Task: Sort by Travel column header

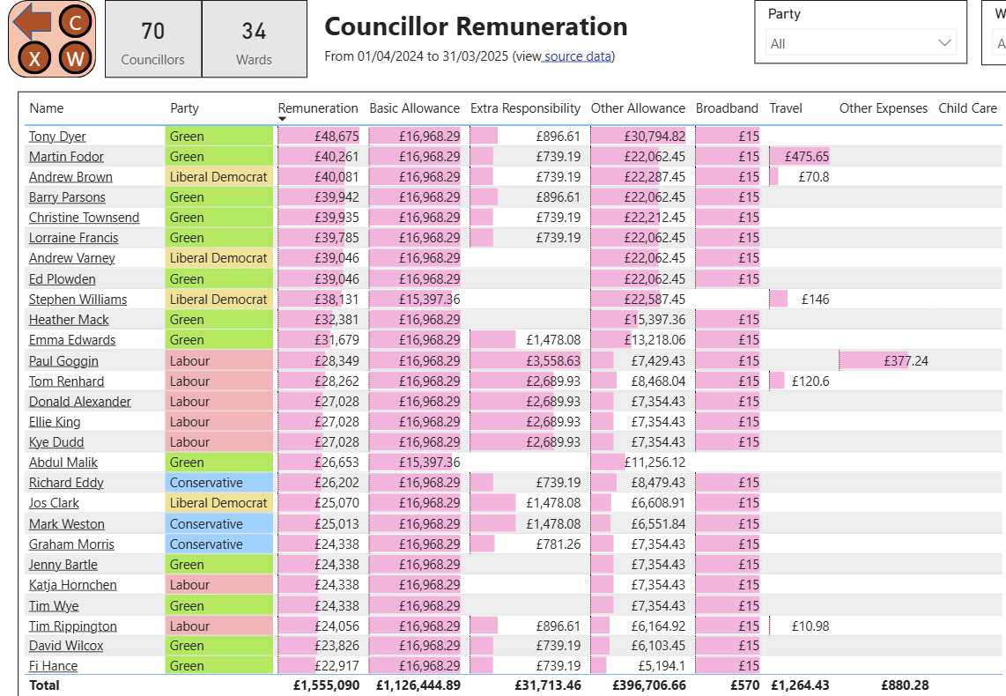Action: pyautogui.click(x=786, y=108)
